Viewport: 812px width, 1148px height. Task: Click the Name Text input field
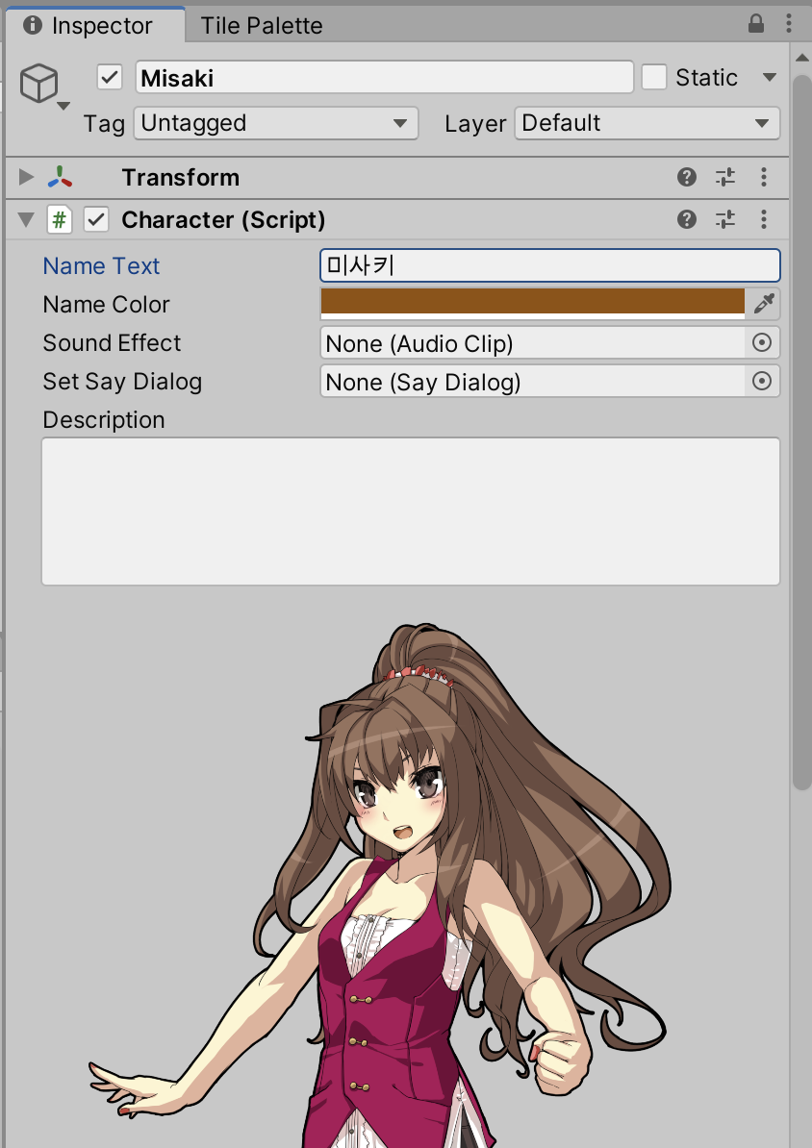point(550,265)
